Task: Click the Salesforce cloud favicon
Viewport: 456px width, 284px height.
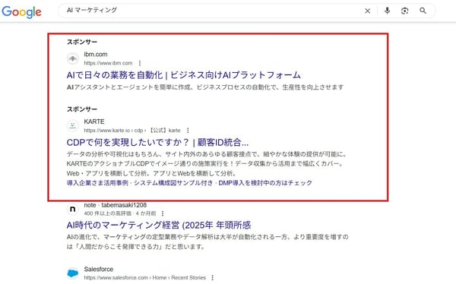Action: tap(73, 273)
